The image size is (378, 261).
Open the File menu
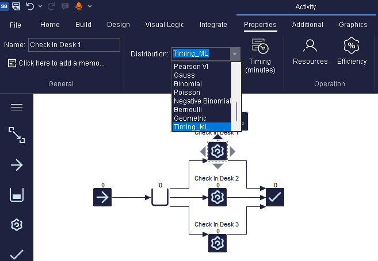(16, 25)
